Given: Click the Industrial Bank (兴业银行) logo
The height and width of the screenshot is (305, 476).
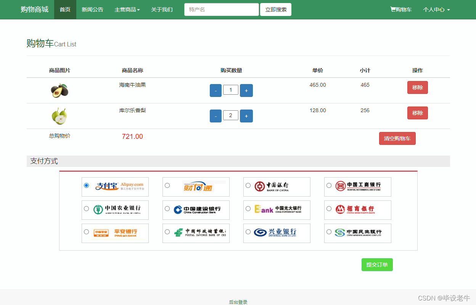Looking at the screenshot, I should 275,233.
